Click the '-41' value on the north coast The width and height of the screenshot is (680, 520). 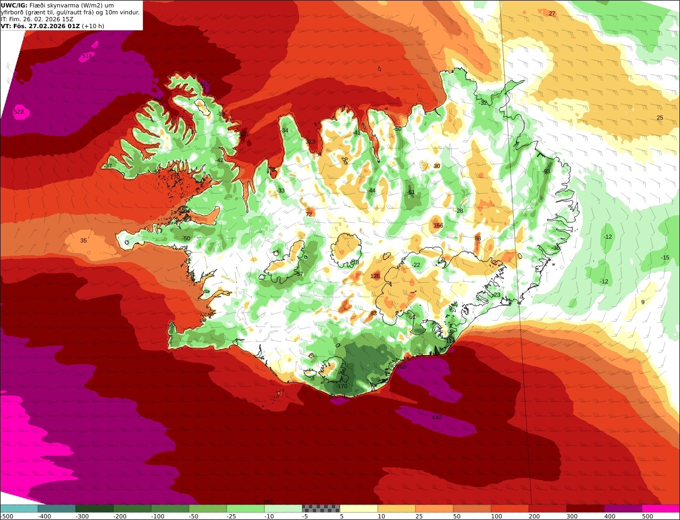pos(356,132)
